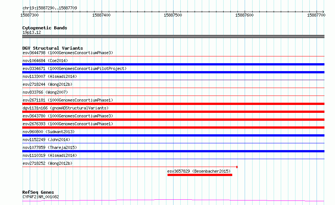Click ruler position 15887500
This screenshot has width=335, height=205.
coord(173,15)
